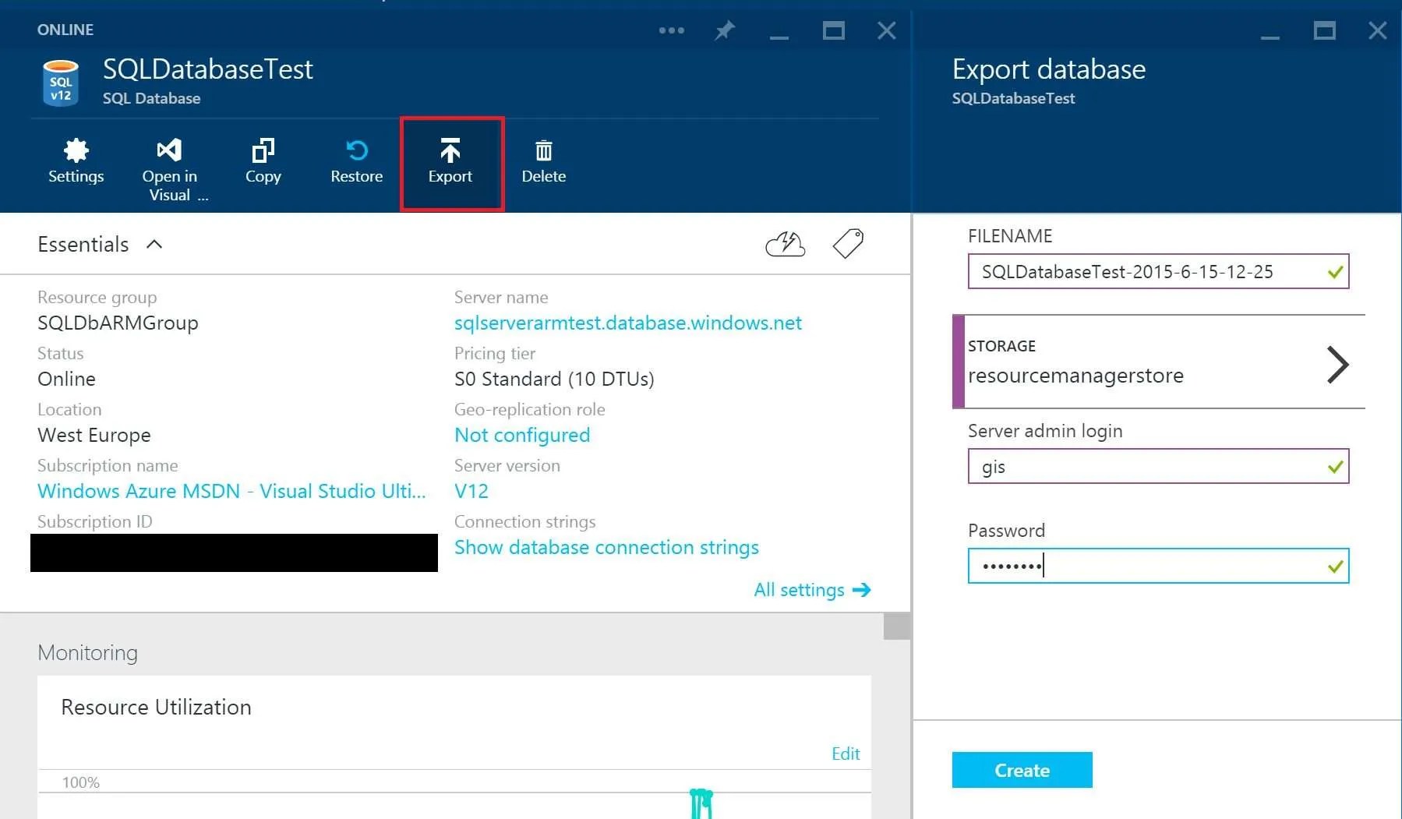Copy the SQL database
Viewport: 1402px width, 819px height.
coord(263,162)
